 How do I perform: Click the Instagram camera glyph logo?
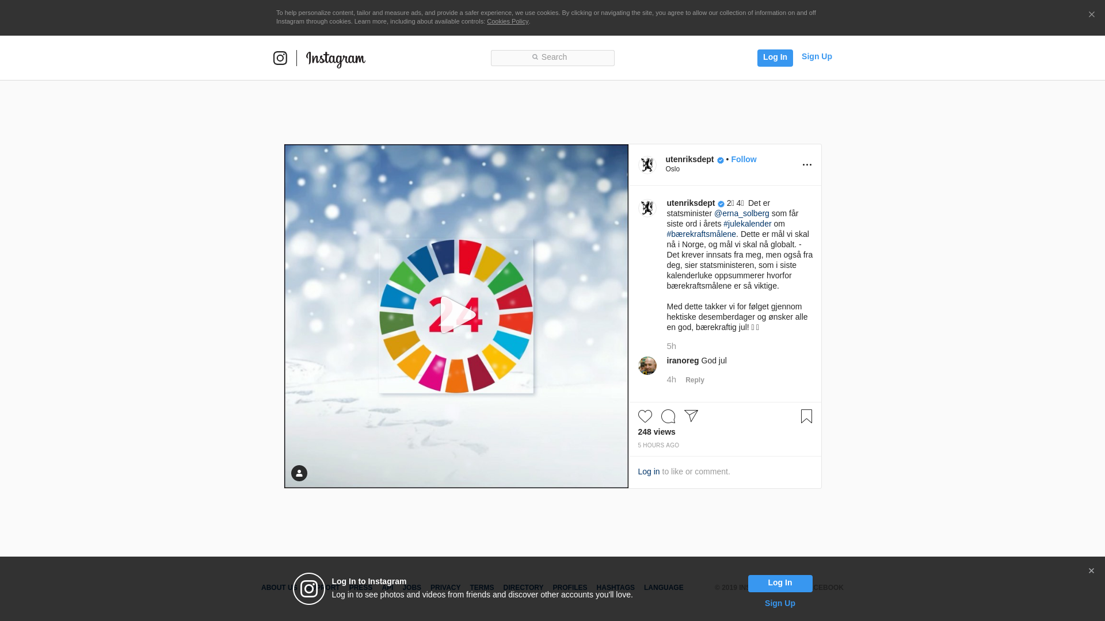pos(280,58)
